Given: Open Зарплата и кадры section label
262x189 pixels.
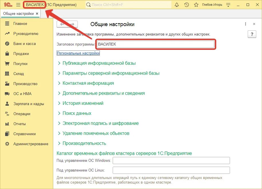Looking at the screenshot, I should (29, 104).
